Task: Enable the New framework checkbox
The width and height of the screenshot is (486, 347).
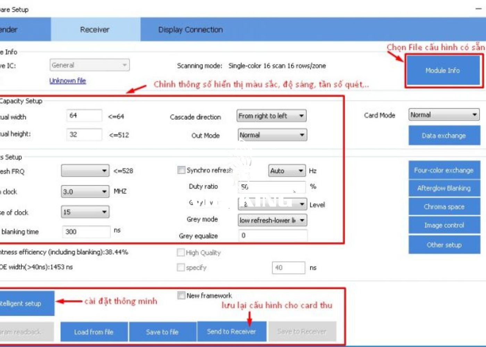Action: click(x=181, y=295)
